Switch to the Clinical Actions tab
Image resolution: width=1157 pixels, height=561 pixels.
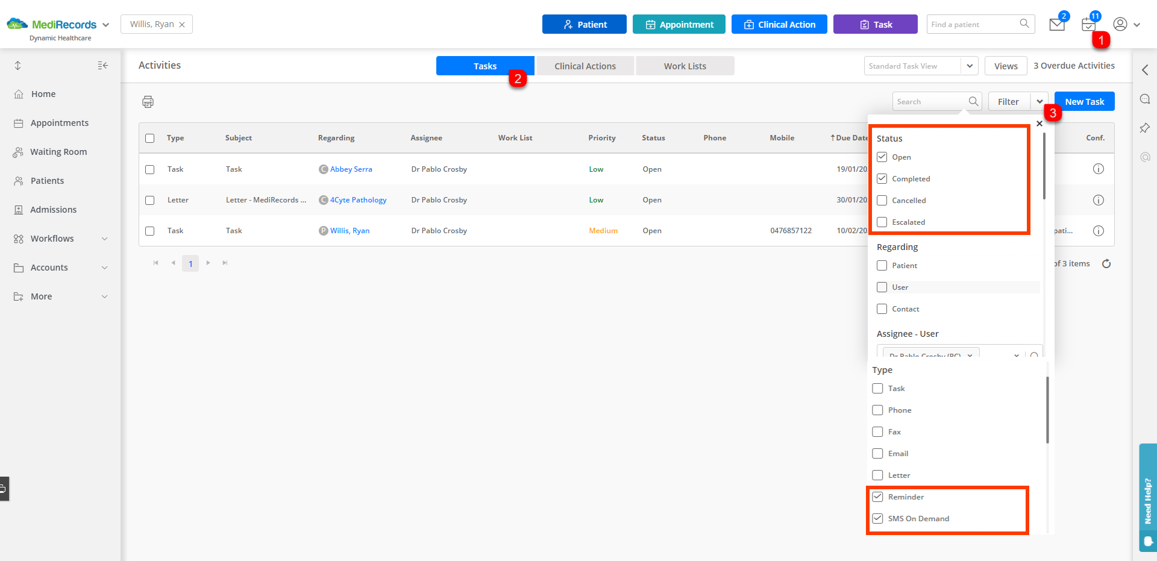(585, 66)
